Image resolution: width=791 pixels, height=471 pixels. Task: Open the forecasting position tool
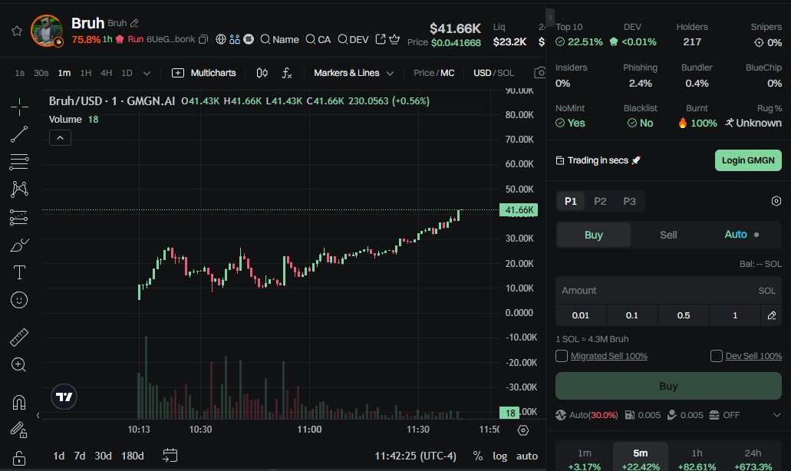tap(19, 217)
